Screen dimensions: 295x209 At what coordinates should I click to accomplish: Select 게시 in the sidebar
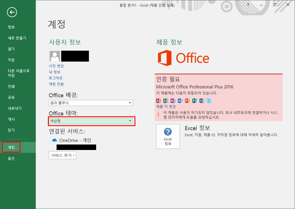(11, 119)
